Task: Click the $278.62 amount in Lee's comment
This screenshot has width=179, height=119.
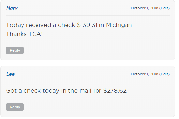Action: tap(115, 91)
